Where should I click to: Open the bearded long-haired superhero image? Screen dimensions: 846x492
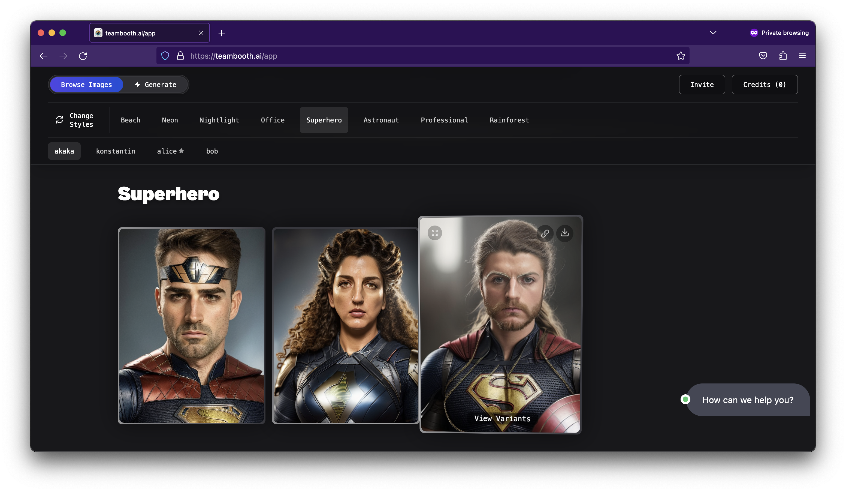pyautogui.click(x=500, y=325)
